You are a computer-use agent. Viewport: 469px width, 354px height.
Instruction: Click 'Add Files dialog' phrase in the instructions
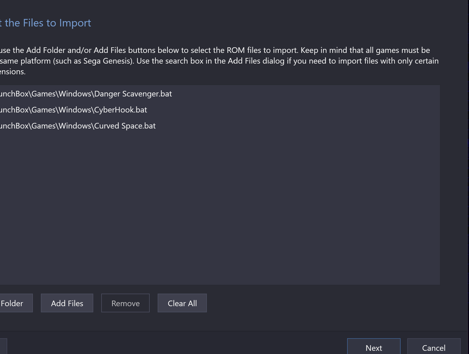pos(256,61)
